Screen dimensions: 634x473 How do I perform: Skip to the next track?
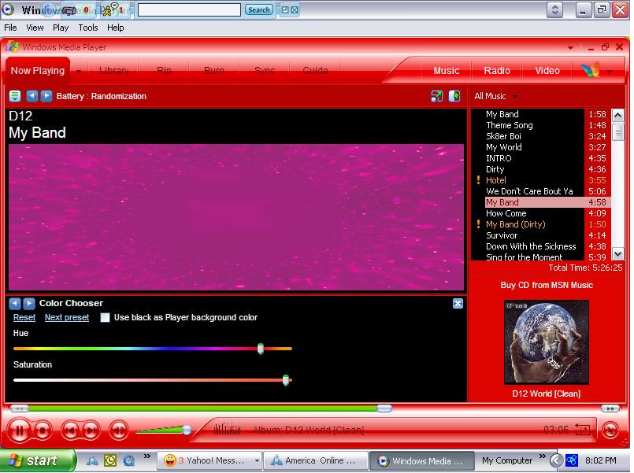tap(91, 431)
